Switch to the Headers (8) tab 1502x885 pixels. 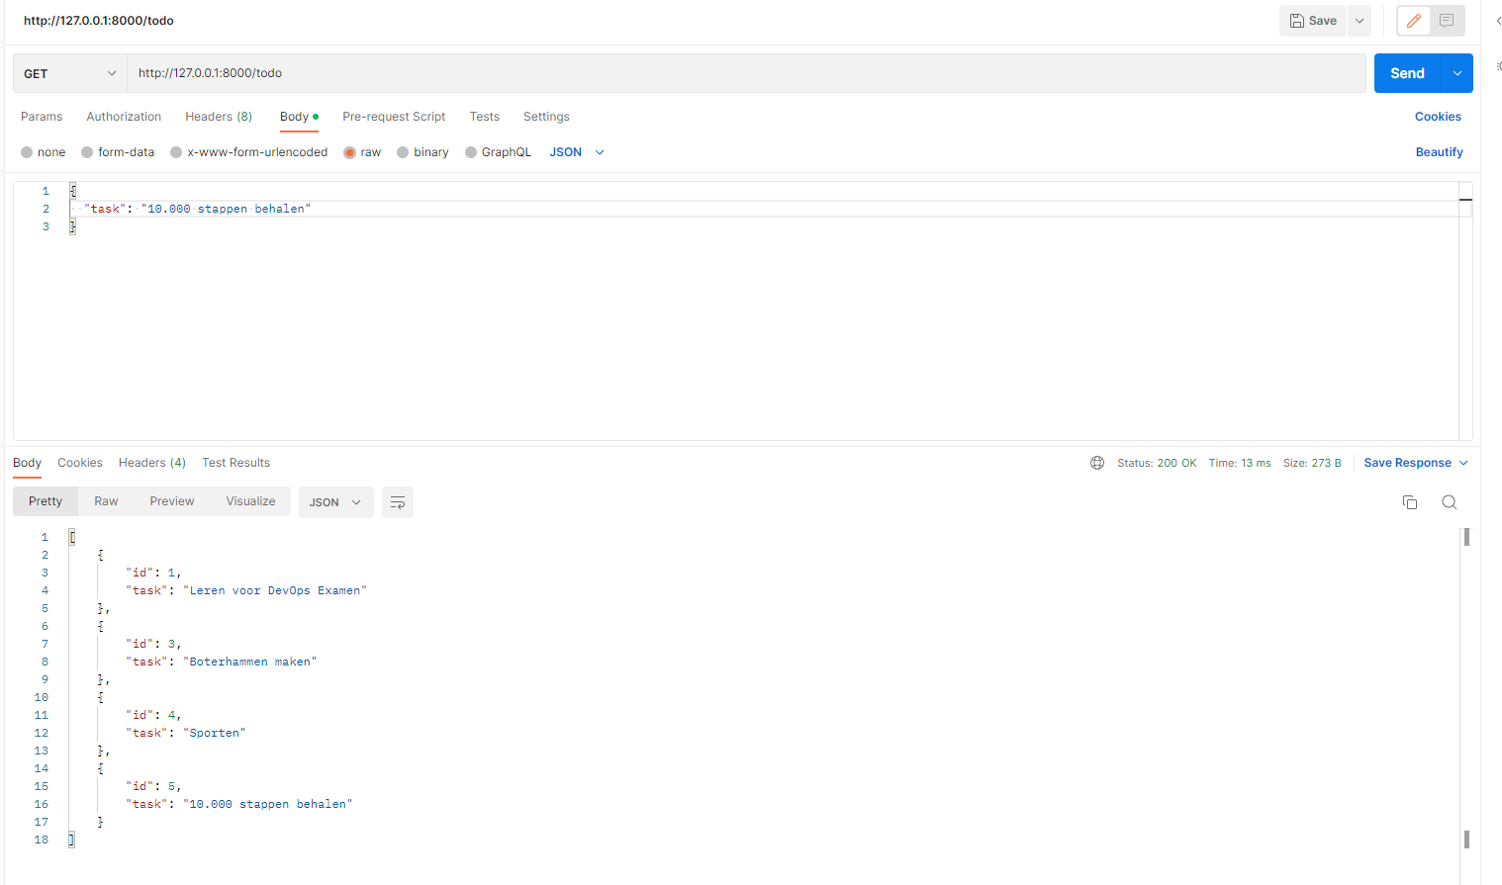point(218,116)
